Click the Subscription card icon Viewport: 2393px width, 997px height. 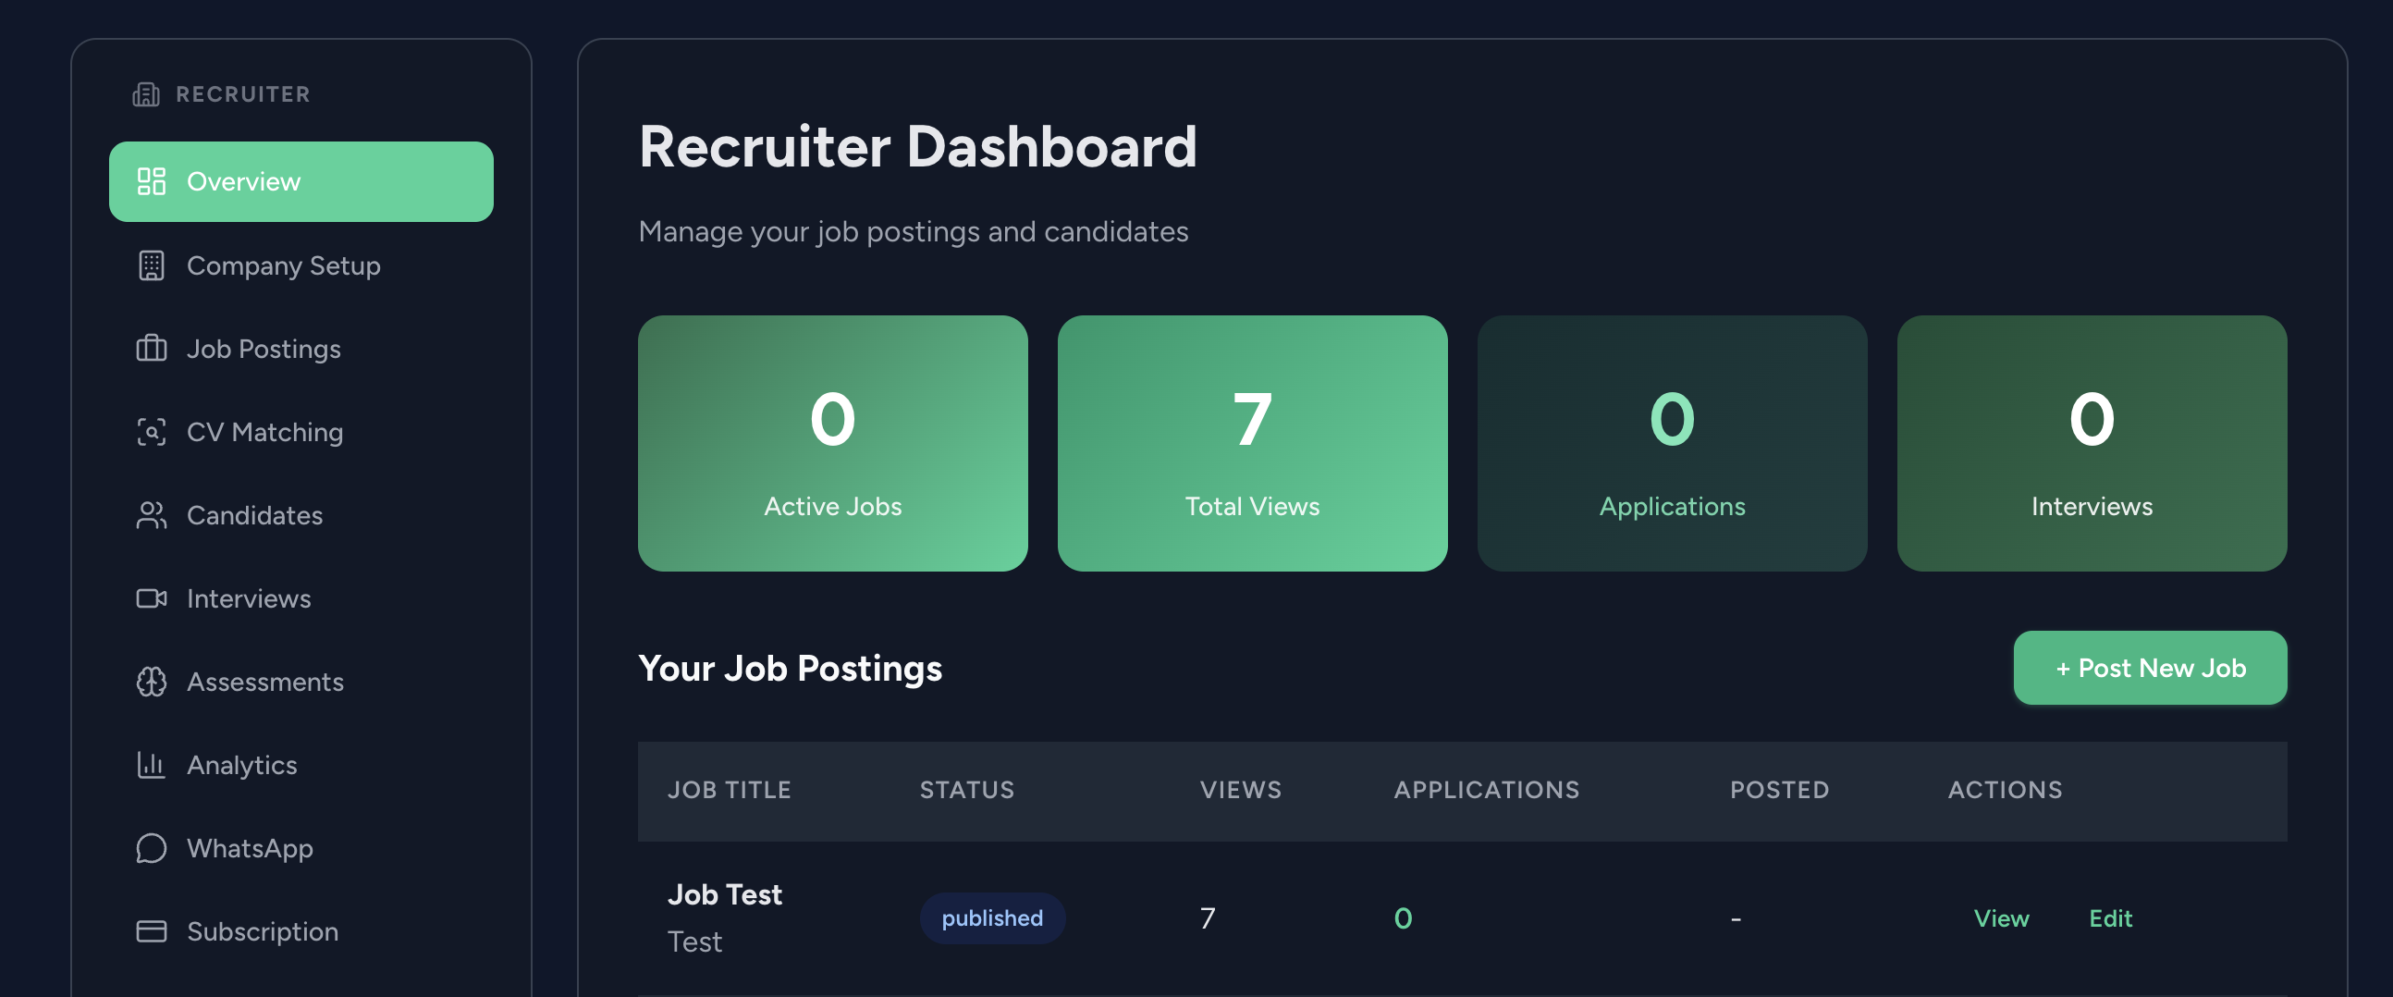151,930
